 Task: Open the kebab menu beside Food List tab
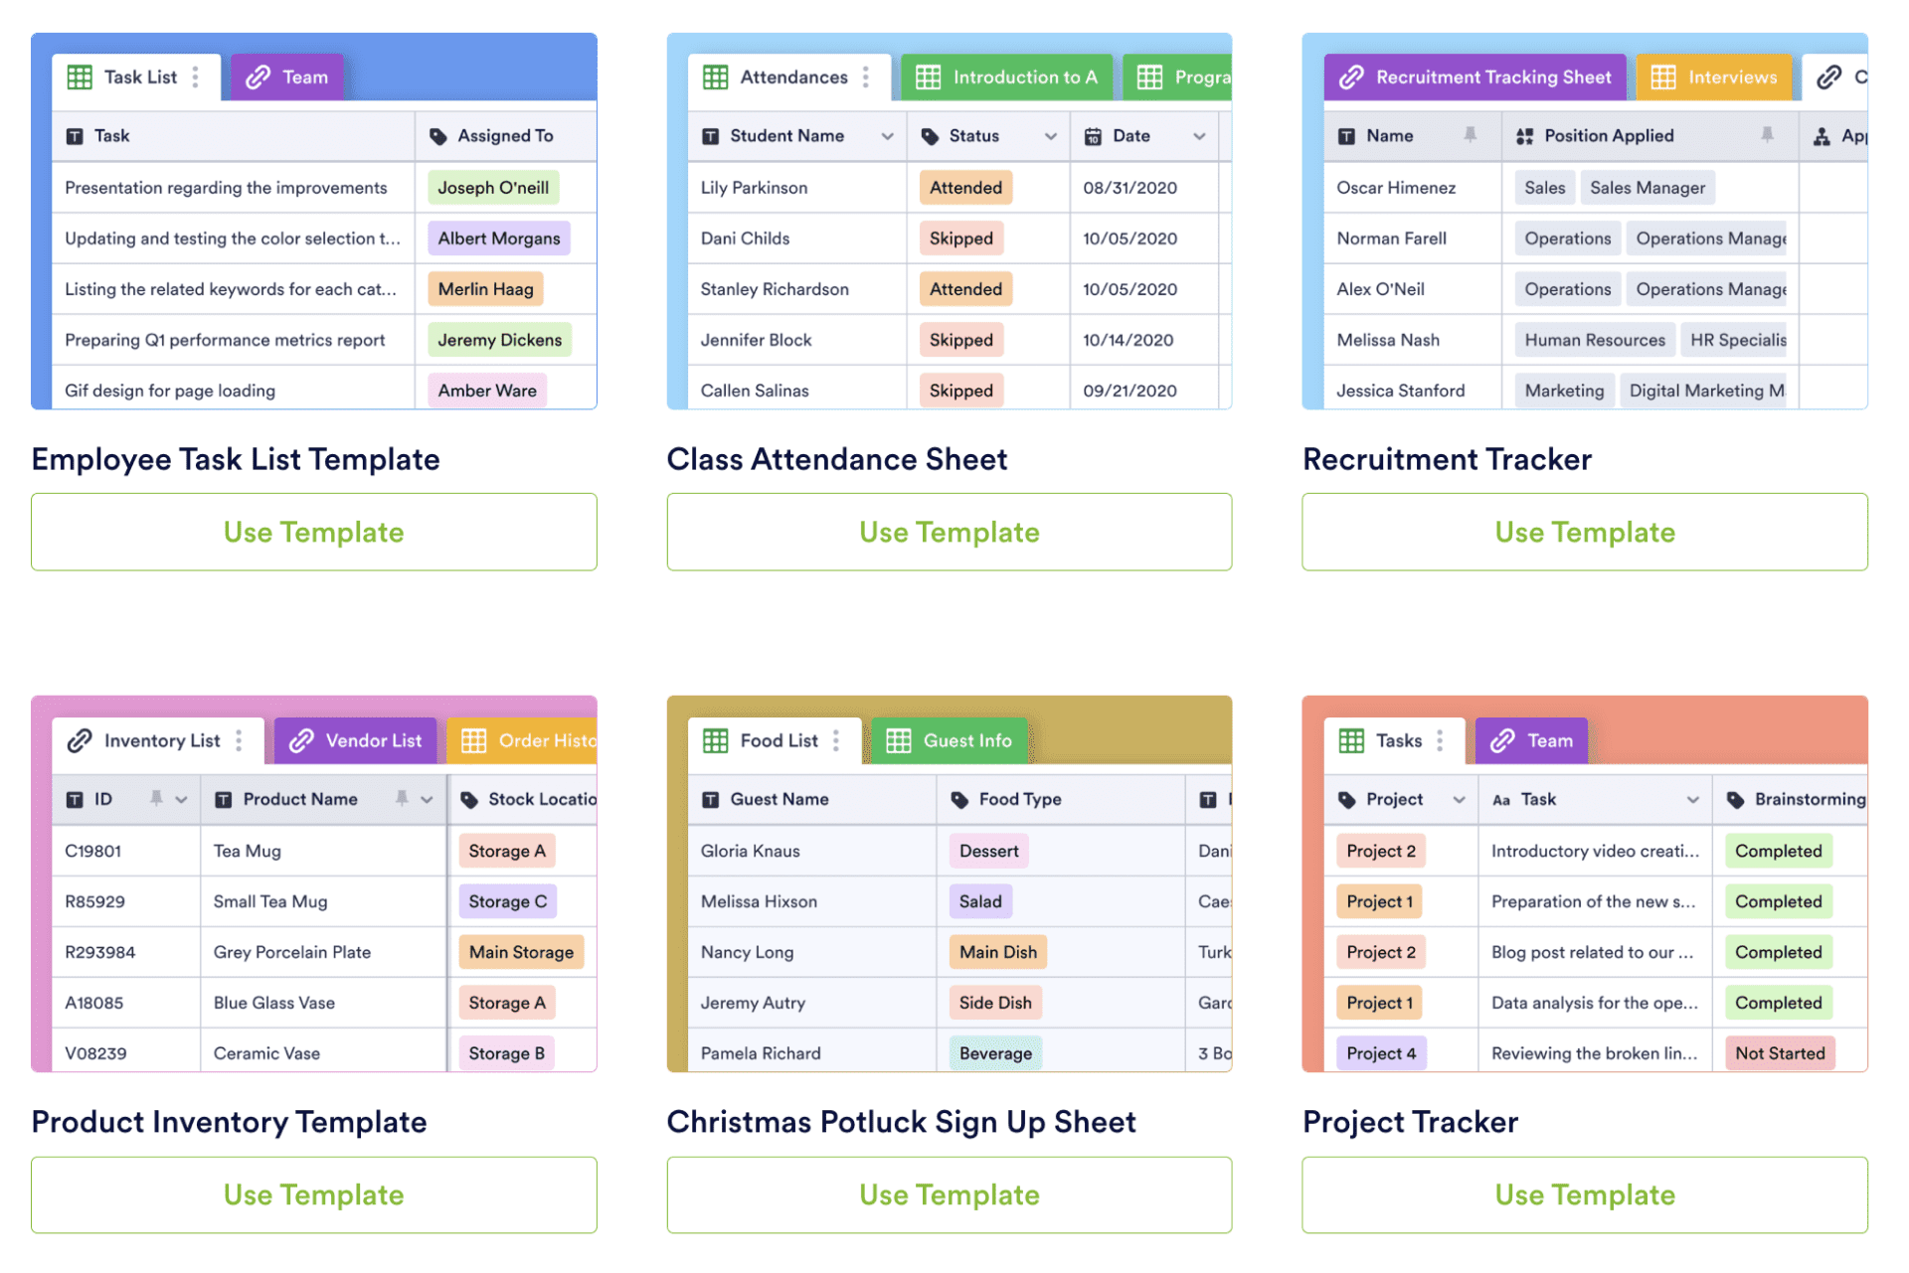(x=836, y=740)
